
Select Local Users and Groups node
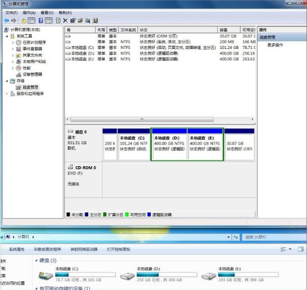click(31, 62)
